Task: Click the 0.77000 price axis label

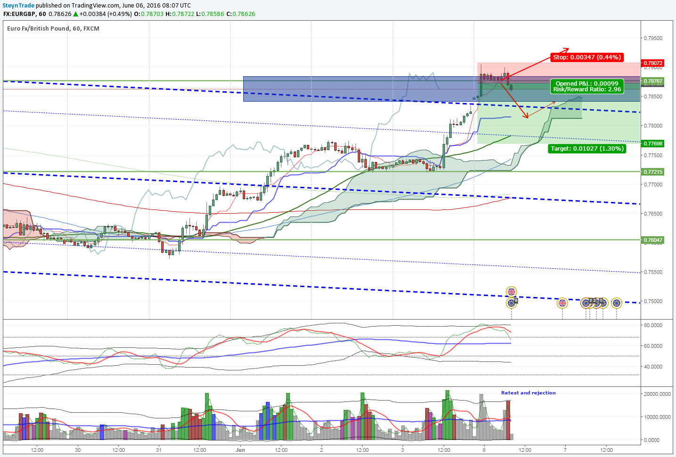Action: pos(653,184)
